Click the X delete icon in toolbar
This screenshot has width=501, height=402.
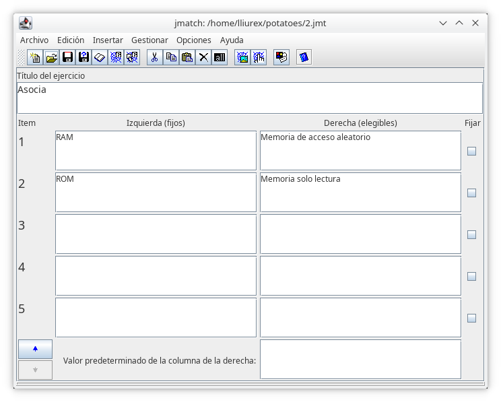[203, 57]
